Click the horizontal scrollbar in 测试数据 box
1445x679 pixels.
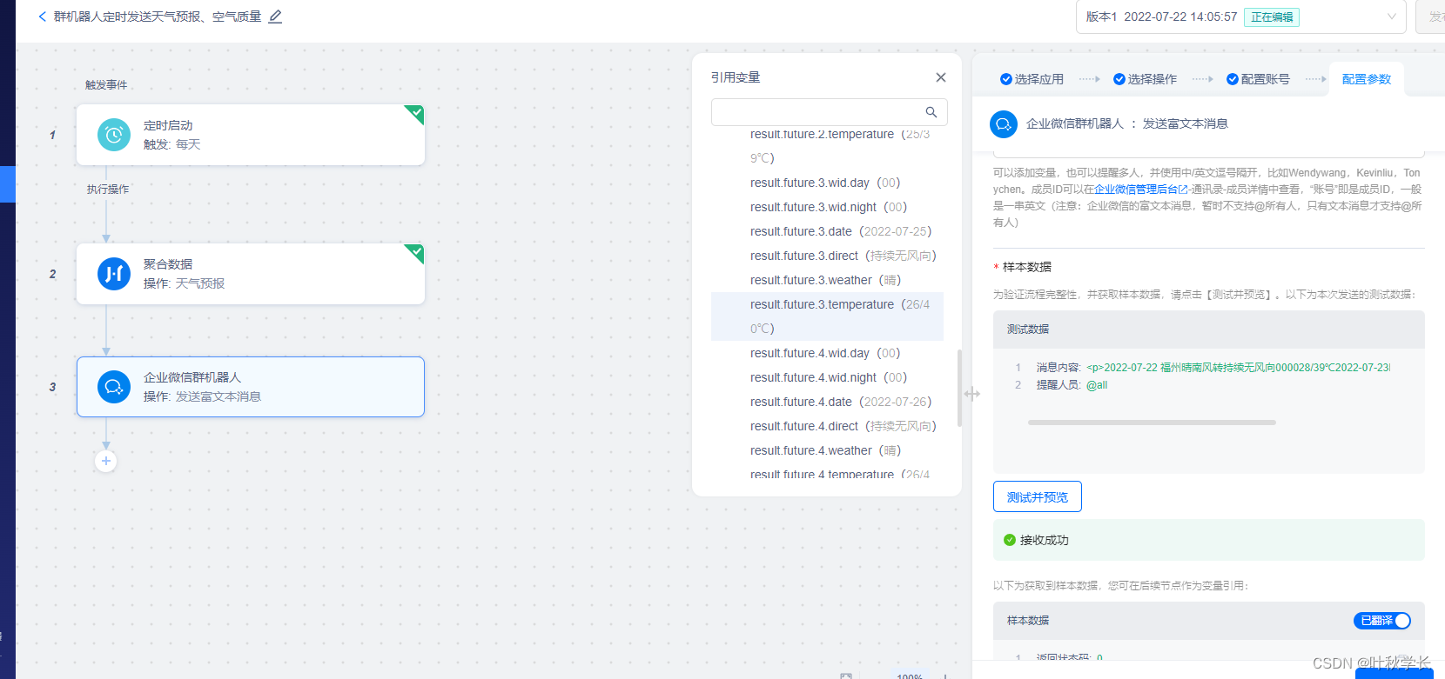point(1151,423)
